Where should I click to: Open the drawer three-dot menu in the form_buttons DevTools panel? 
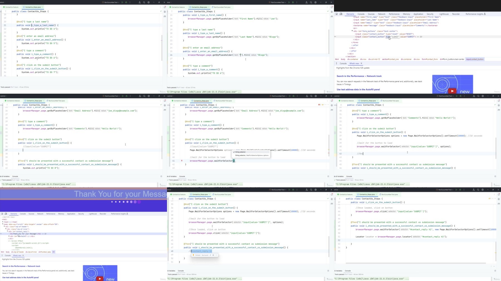pyautogui.click(x=336, y=63)
